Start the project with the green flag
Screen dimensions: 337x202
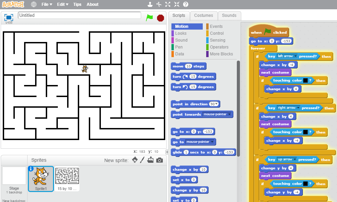149,18
